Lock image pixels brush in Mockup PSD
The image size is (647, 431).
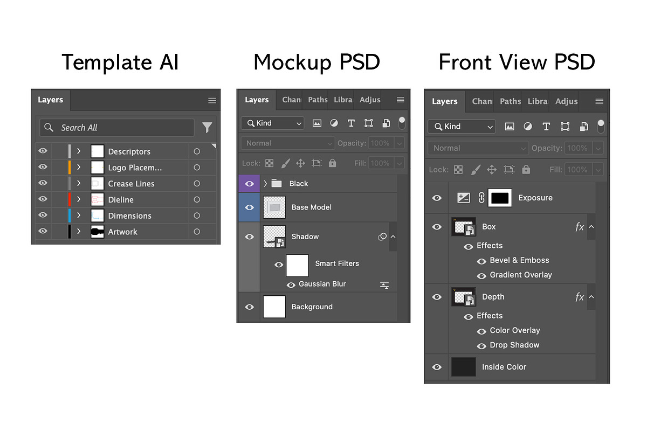pyautogui.click(x=286, y=163)
